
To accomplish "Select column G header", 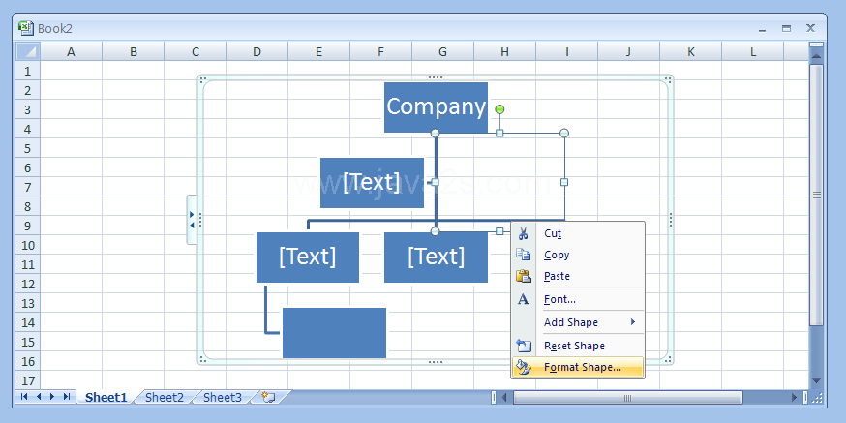I will pyautogui.click(x=443, y=52).
